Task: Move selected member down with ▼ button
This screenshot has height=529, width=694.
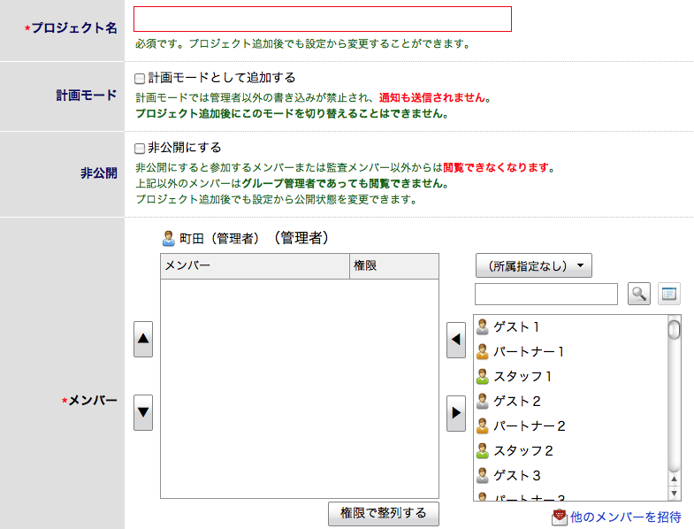Action: click(143, 412)
